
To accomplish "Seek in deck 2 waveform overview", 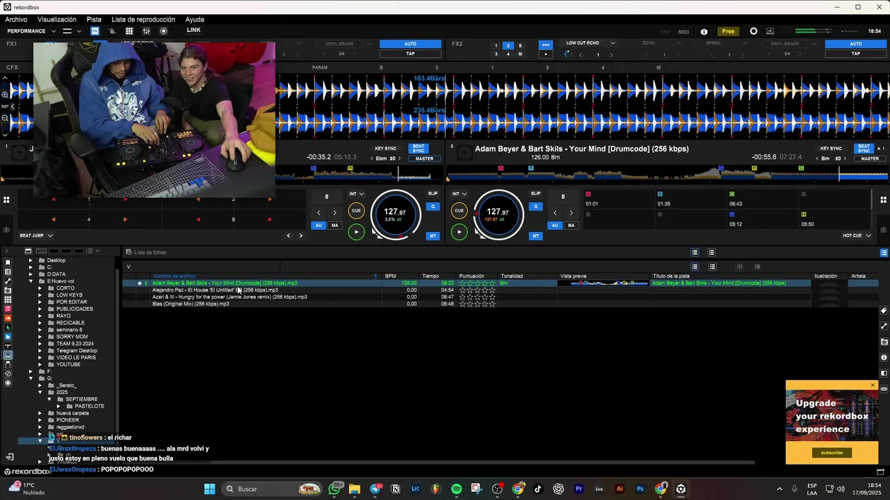I will pos(667,174).
